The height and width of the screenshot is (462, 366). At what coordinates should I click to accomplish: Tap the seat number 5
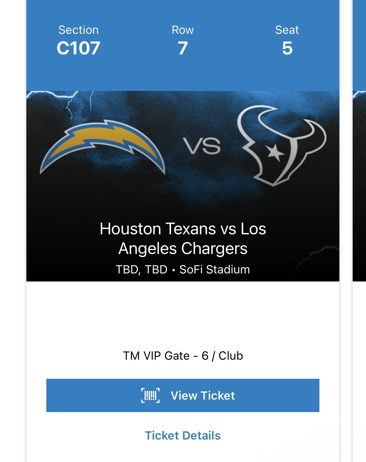tap(287, 48)
